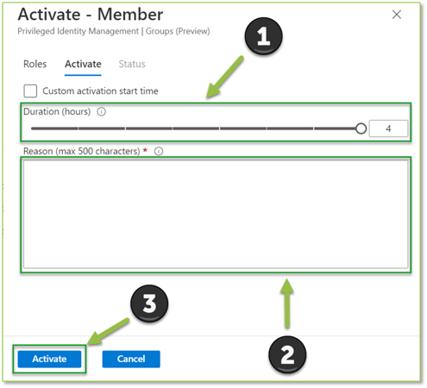Switch to the Roles tab

pyautogui.click(x=35, y=64)
